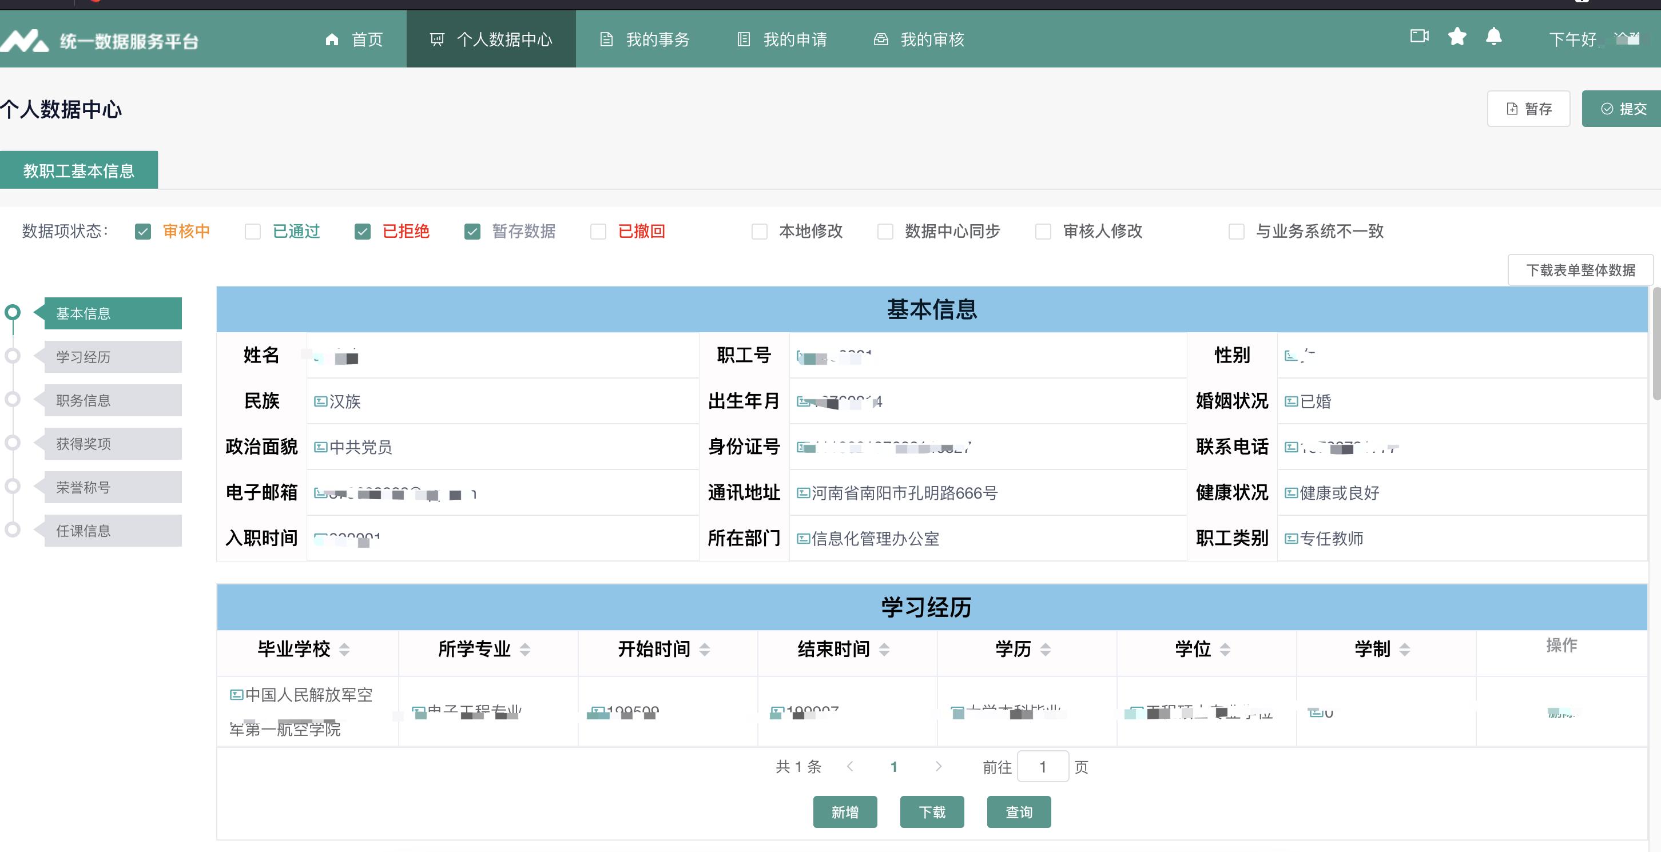
Task: Click the vertical scrollbar thumb
Action: click(1656, 344)
